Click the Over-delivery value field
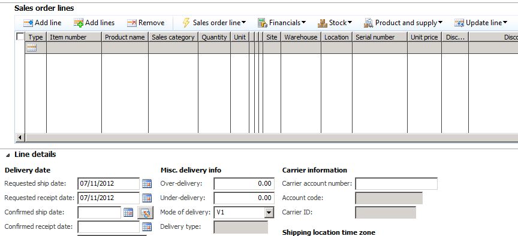 tap(244, 183)
